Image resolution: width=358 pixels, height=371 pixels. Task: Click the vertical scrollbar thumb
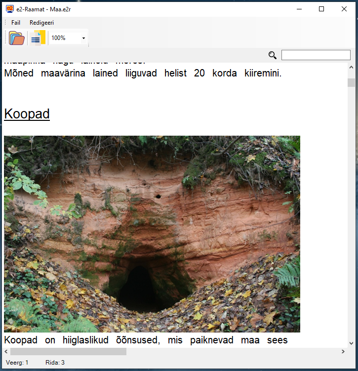(351, 82)
